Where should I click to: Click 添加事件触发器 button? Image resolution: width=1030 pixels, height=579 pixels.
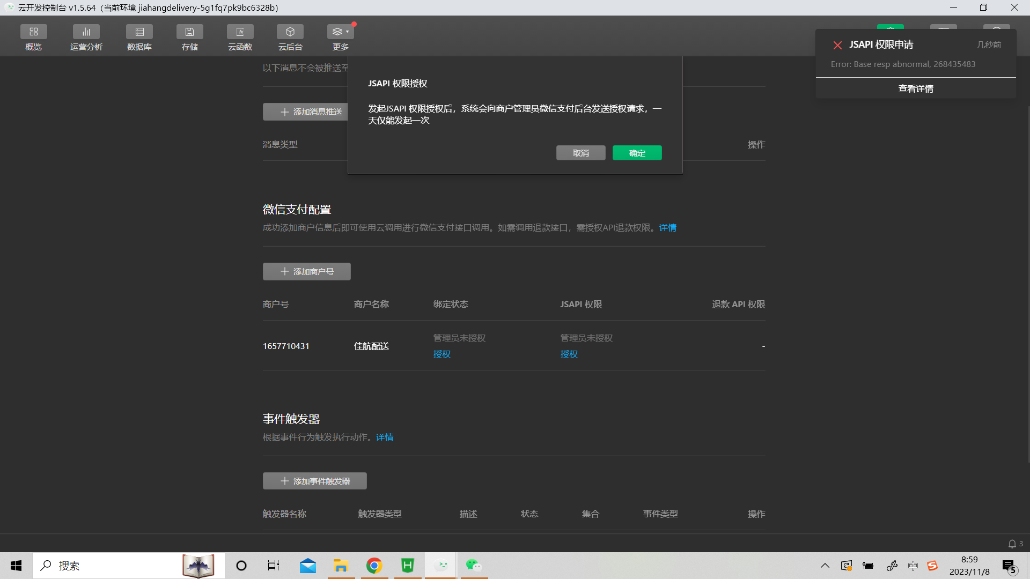pyautogui.click(x=315, y=481)
